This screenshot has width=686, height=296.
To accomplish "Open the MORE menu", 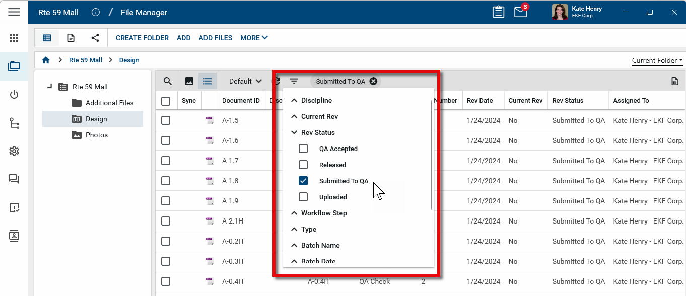I will click(x=254, y=38).
